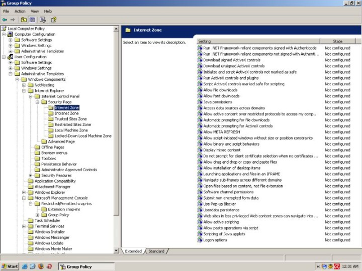Click the Windows Start button
This screenshot has height=271, width=362.
10,266
